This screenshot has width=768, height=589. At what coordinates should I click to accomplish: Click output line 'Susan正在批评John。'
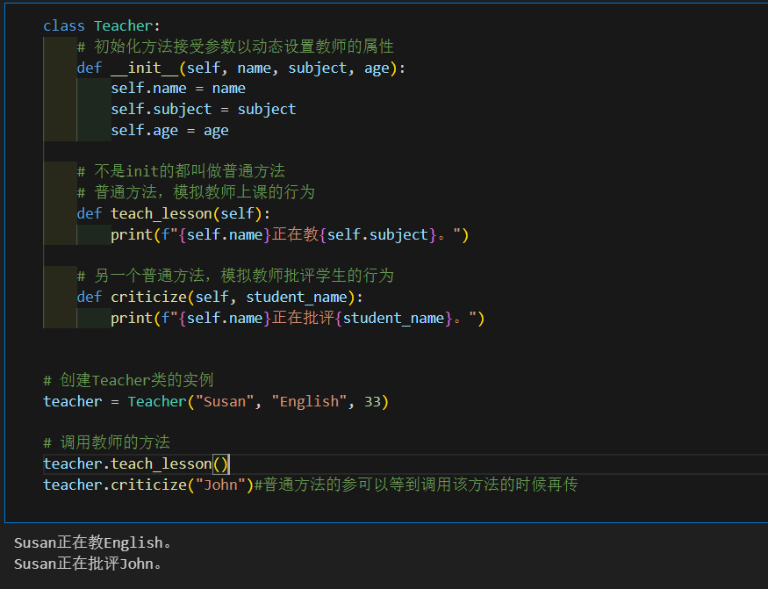pyautogui.click(x=88, y=564)
